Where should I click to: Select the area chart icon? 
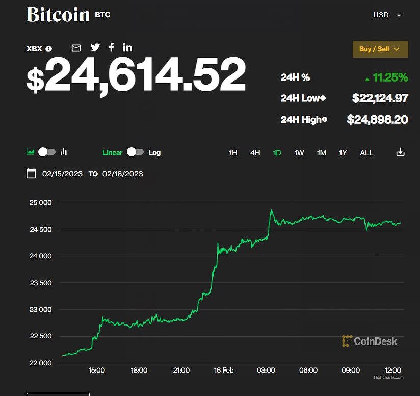31,152
